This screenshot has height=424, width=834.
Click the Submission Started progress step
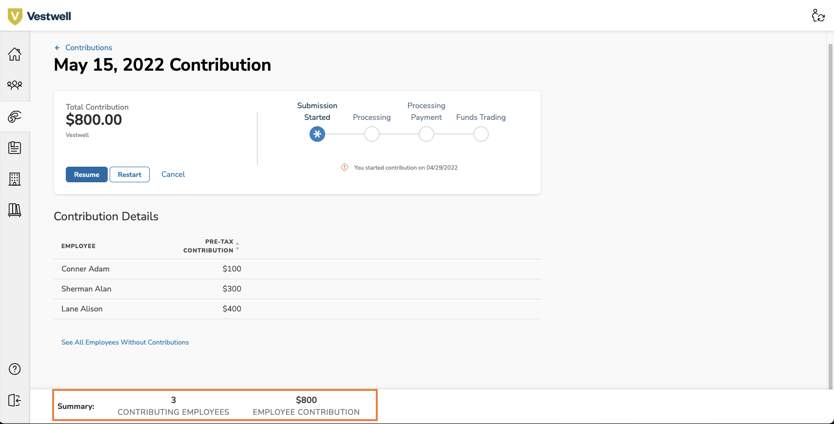point(317,134)
